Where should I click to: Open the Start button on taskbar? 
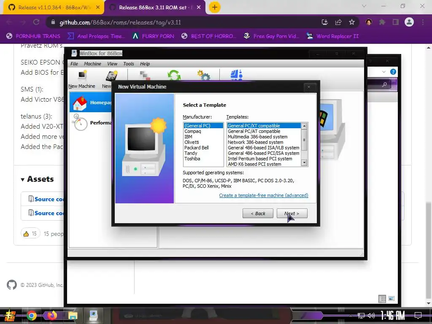10,316
